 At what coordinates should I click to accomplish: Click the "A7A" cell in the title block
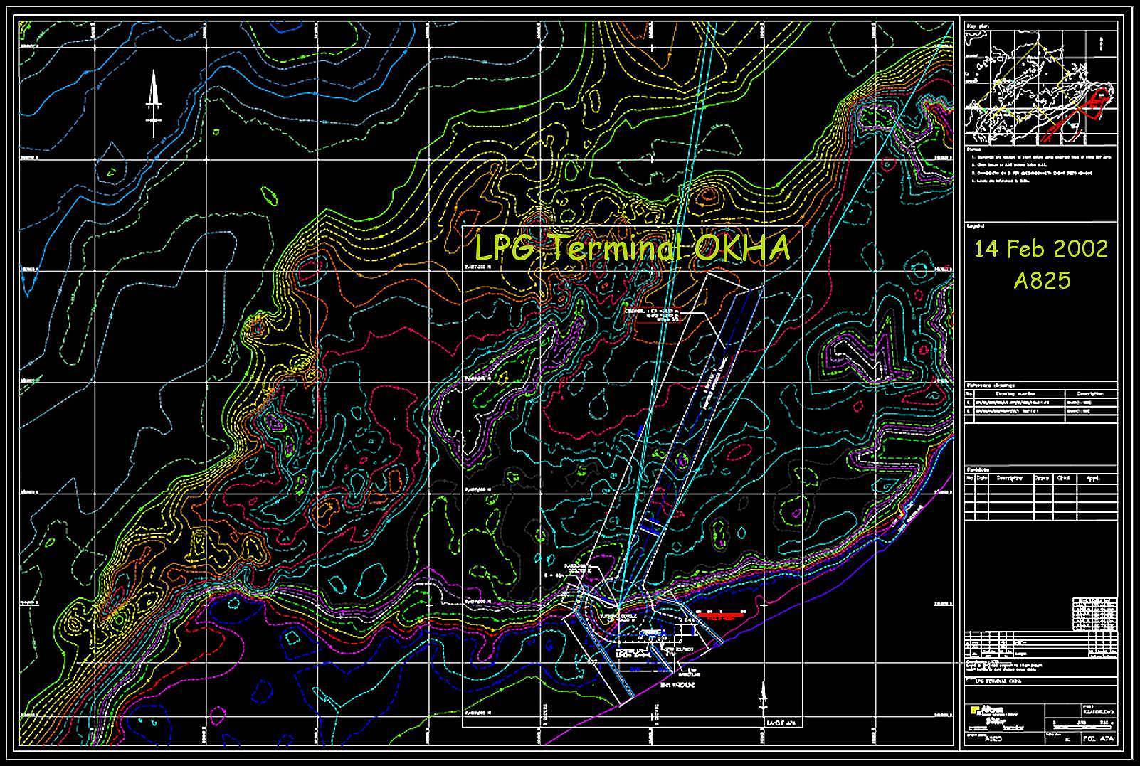[x=1107, y=739]
